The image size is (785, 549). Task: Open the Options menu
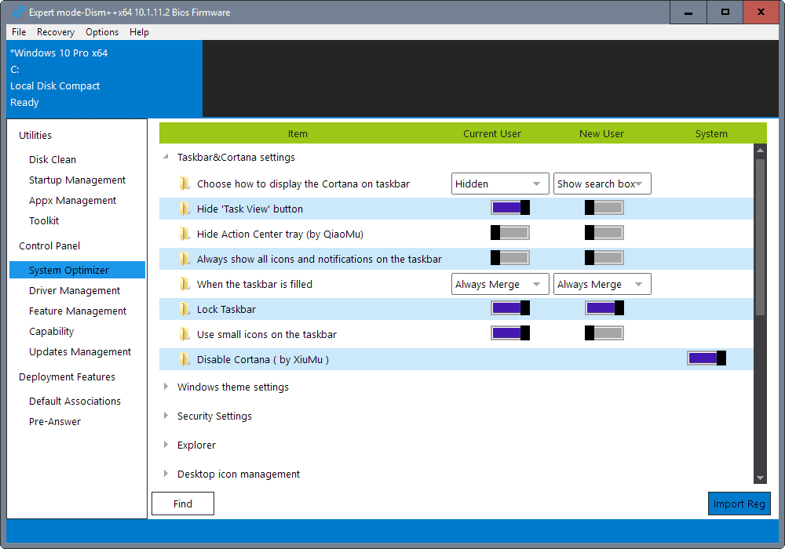click(102, 32)
